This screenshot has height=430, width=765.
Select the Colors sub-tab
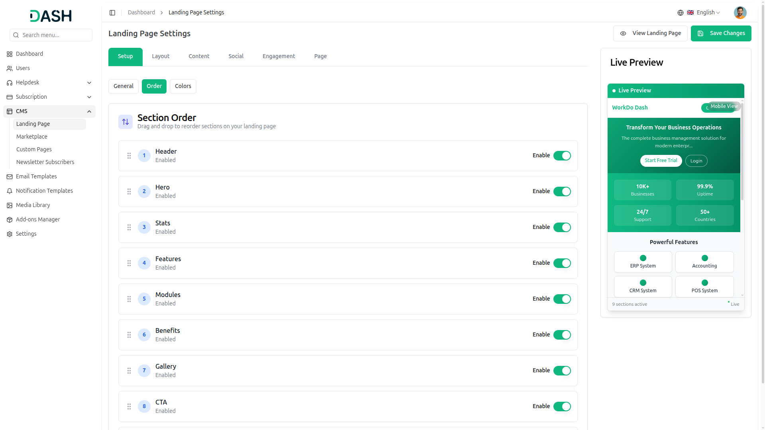click(183, 86)
